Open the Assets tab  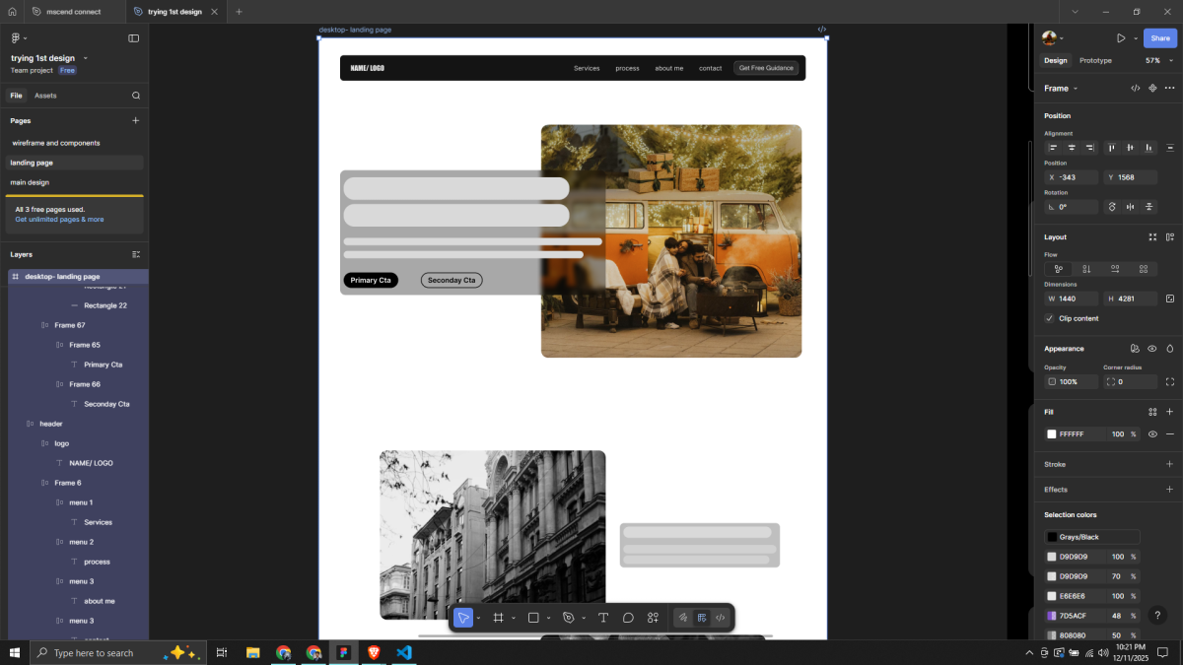(45, 96)
